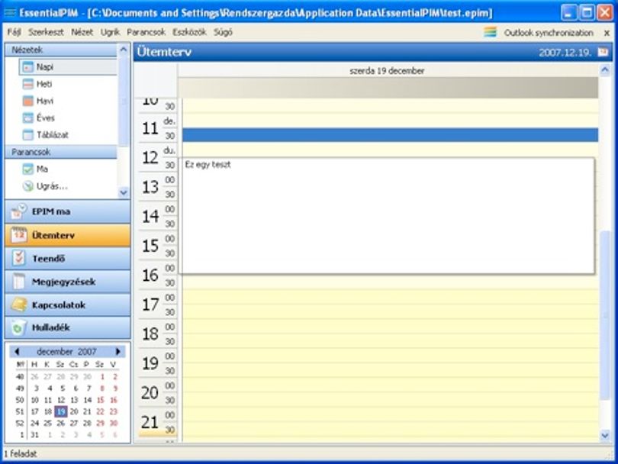618x464 pixels.
Task: Click the schedule vertical scrollbar down arrow
Action: point(605,435)
